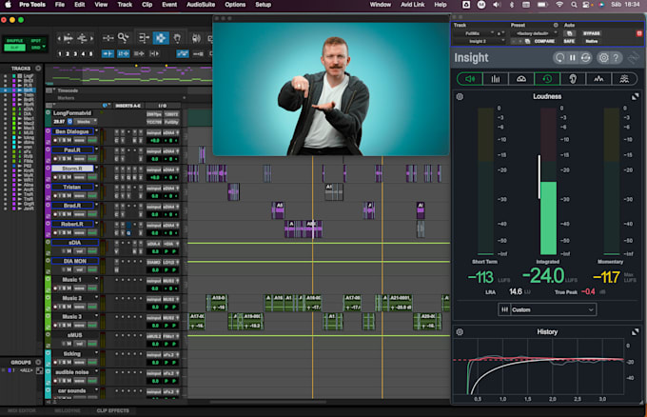Select the Trim tool
647x417 pixels.
[x=143, y=38]
